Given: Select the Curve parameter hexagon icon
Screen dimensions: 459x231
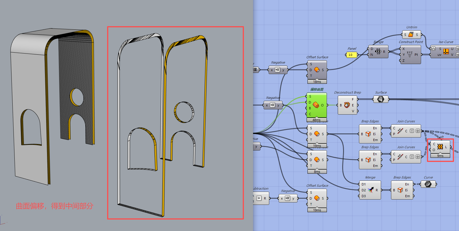Looking at the screenshot, I should [x=428, y=184].
